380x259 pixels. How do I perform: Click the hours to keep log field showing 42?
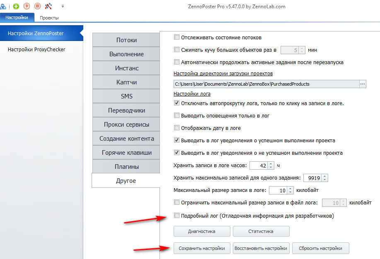259,165
